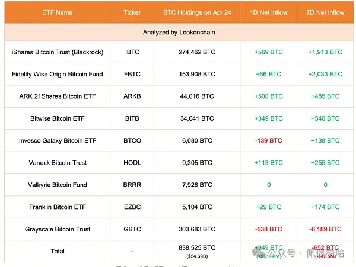This screenshot has height=267, width=356.
Task: Select the "7D Net Inflow" header
Action: click(325, 12)
